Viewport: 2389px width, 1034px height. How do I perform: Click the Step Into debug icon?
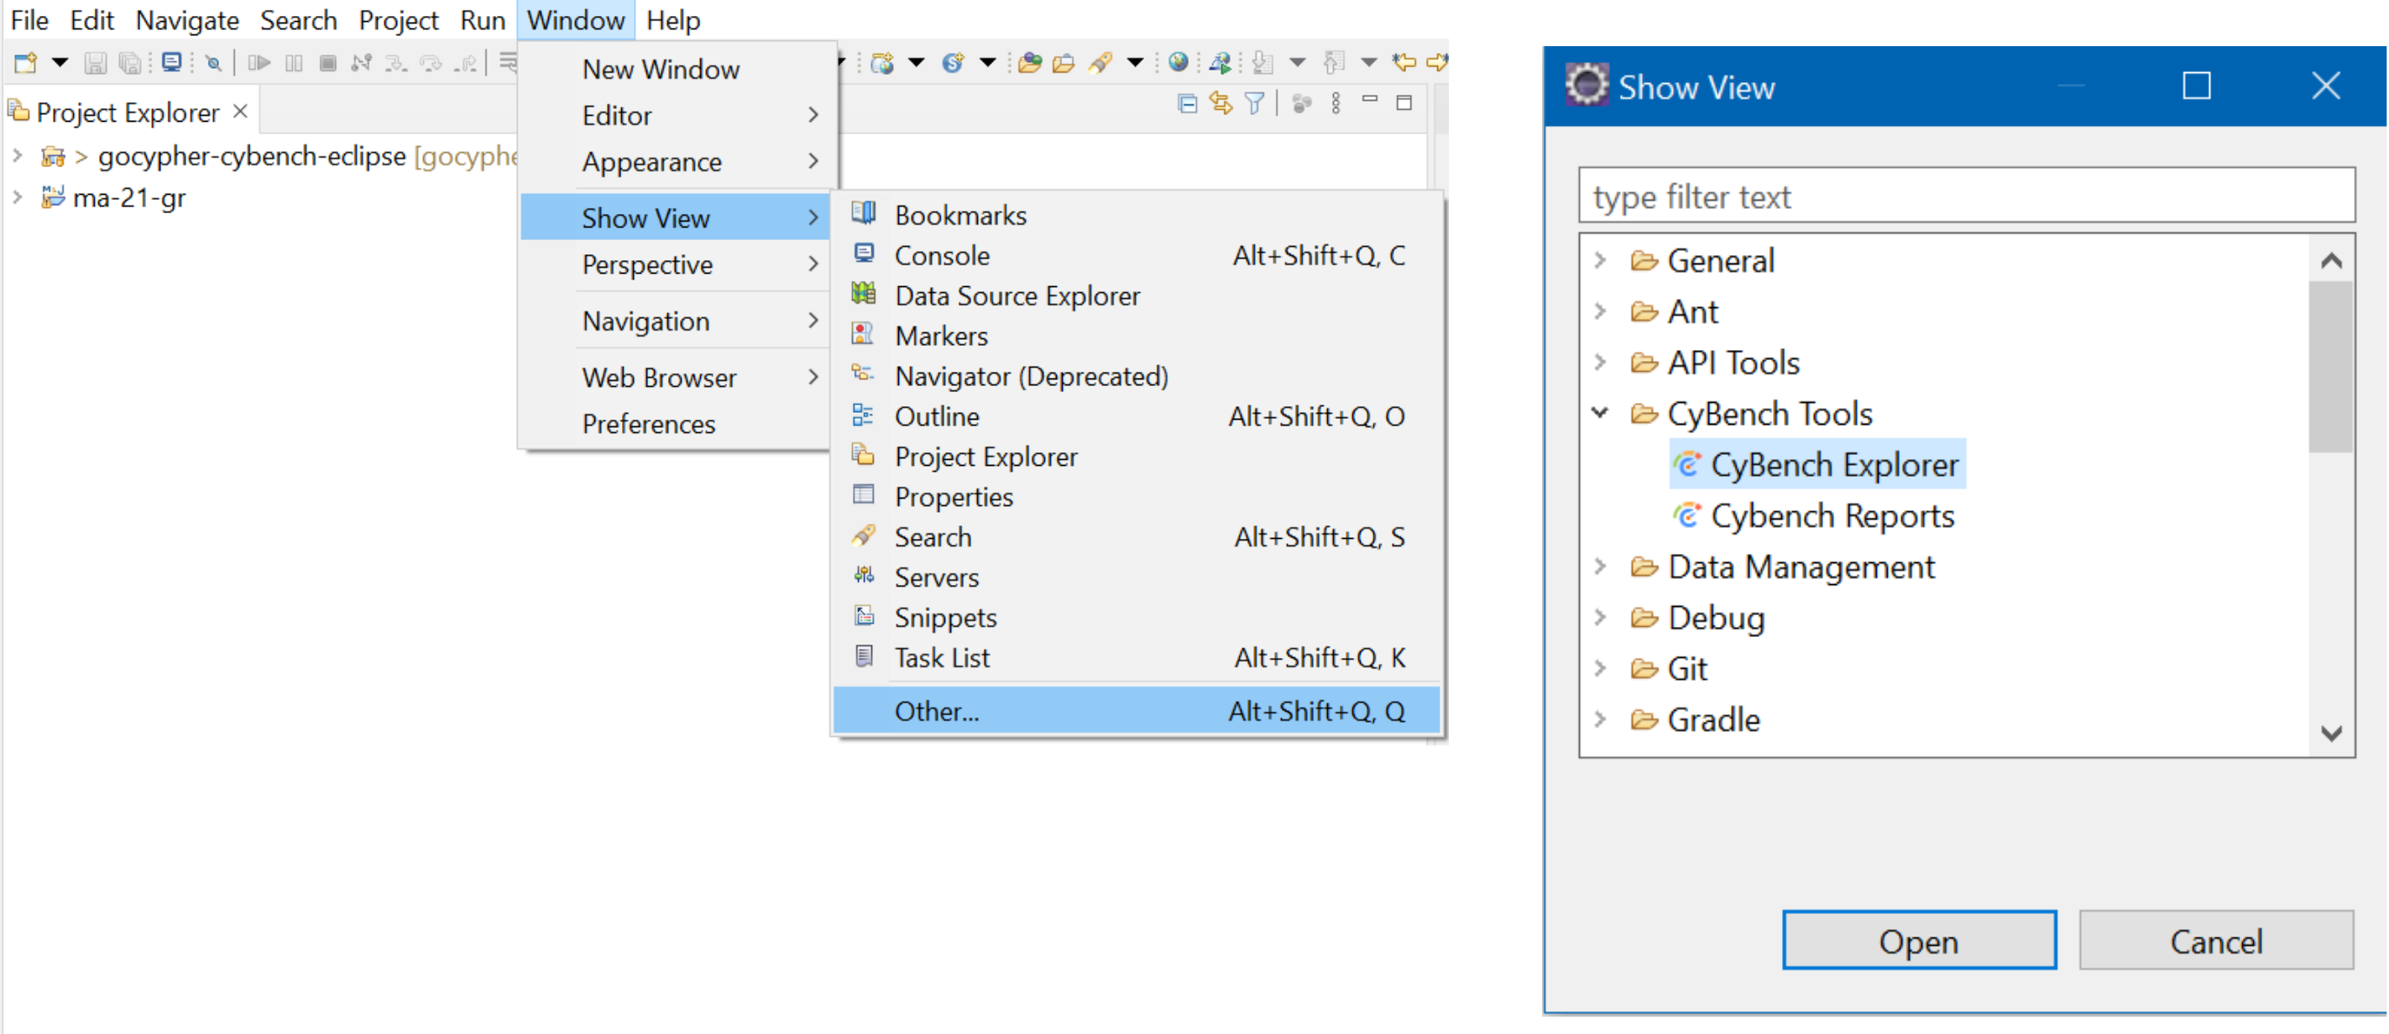click(x=396, y=63)
